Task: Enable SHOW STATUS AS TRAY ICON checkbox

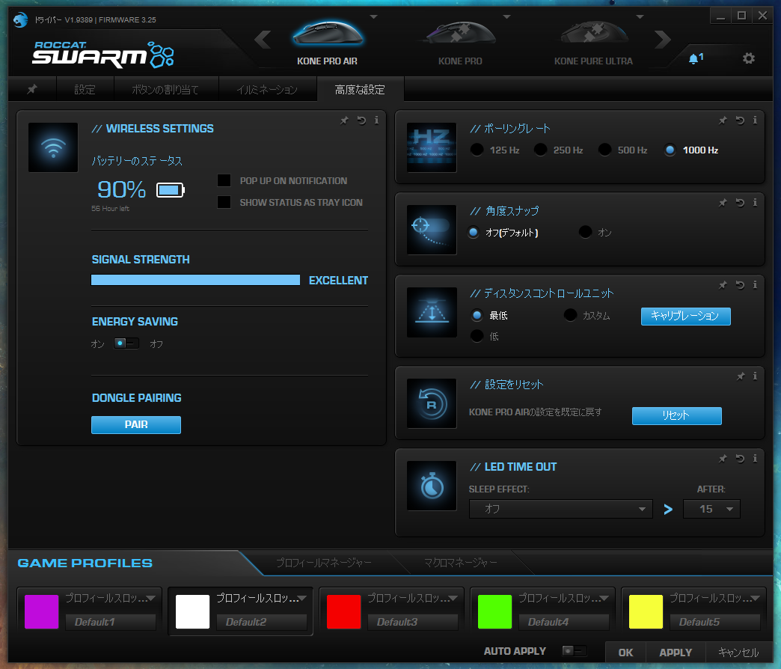Action: tap(224, 202)
